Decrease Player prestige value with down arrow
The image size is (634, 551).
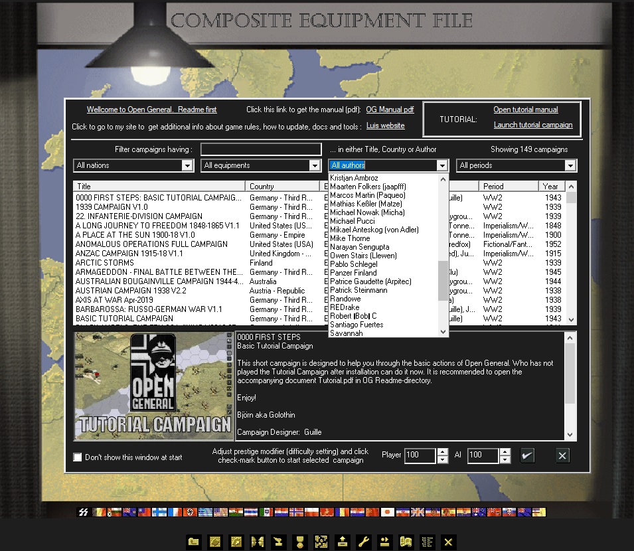click(x=443, y=459)
